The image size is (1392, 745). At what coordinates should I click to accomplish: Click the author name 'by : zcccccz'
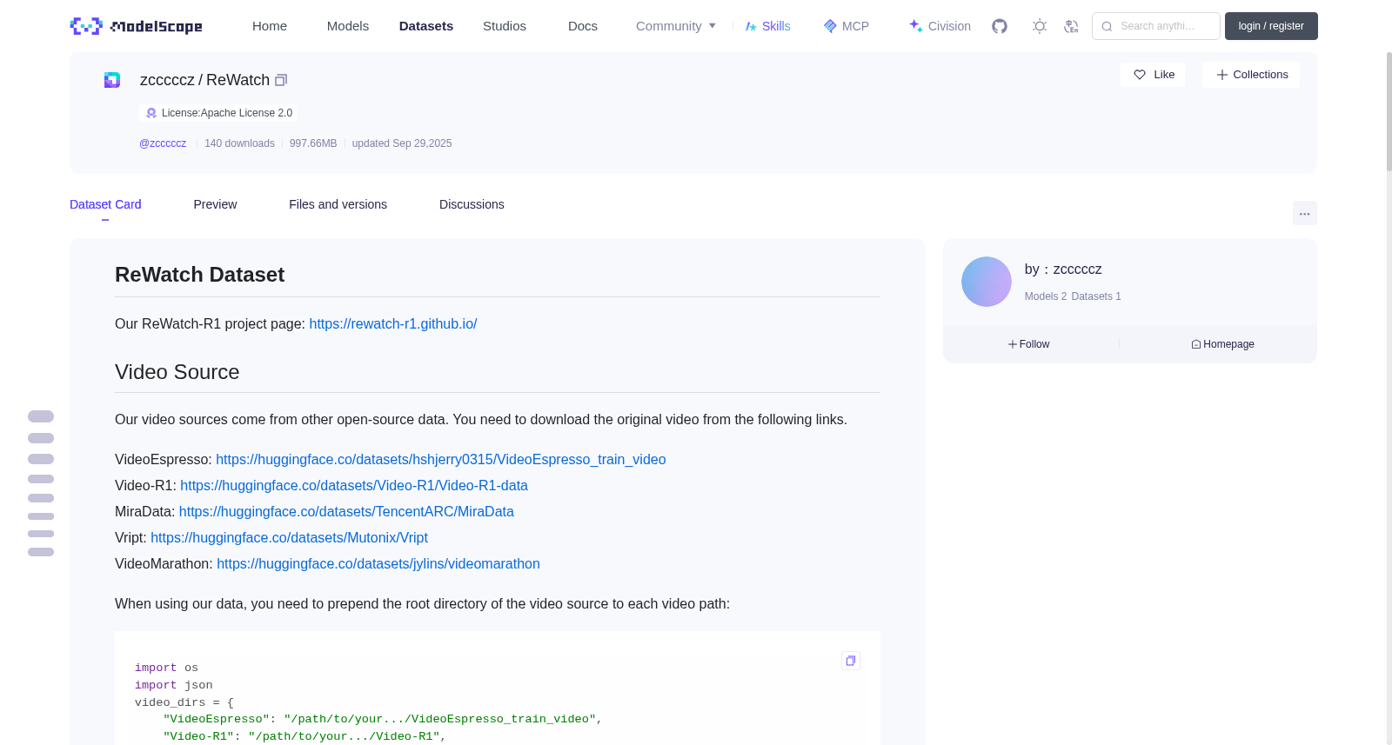coord(1063,269)
